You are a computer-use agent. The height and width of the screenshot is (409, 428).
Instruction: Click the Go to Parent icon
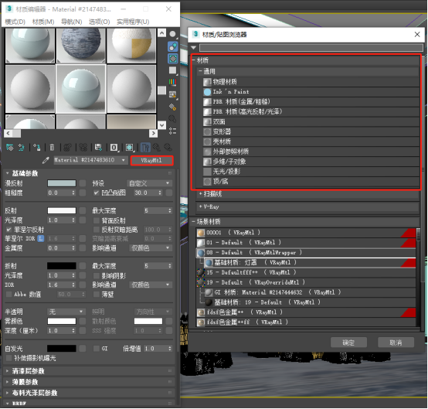tap(156, 148)
